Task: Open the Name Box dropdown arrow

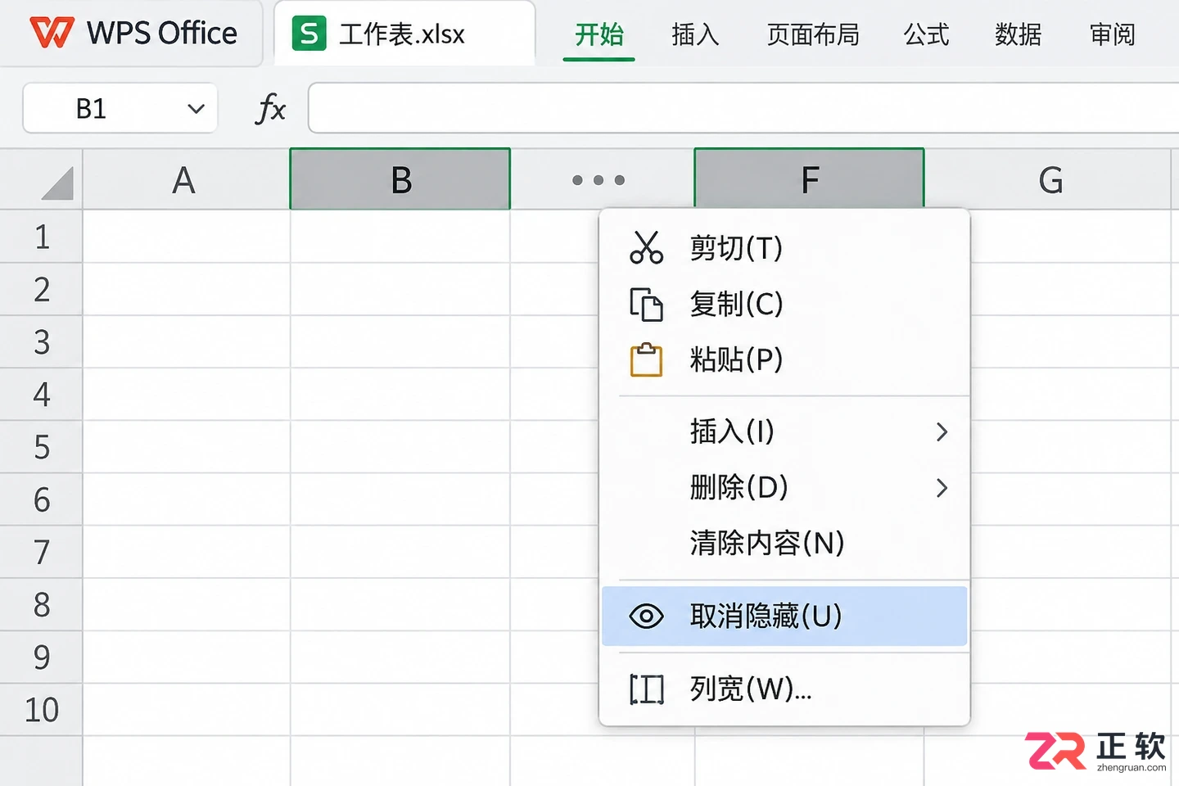Action: 196,109
